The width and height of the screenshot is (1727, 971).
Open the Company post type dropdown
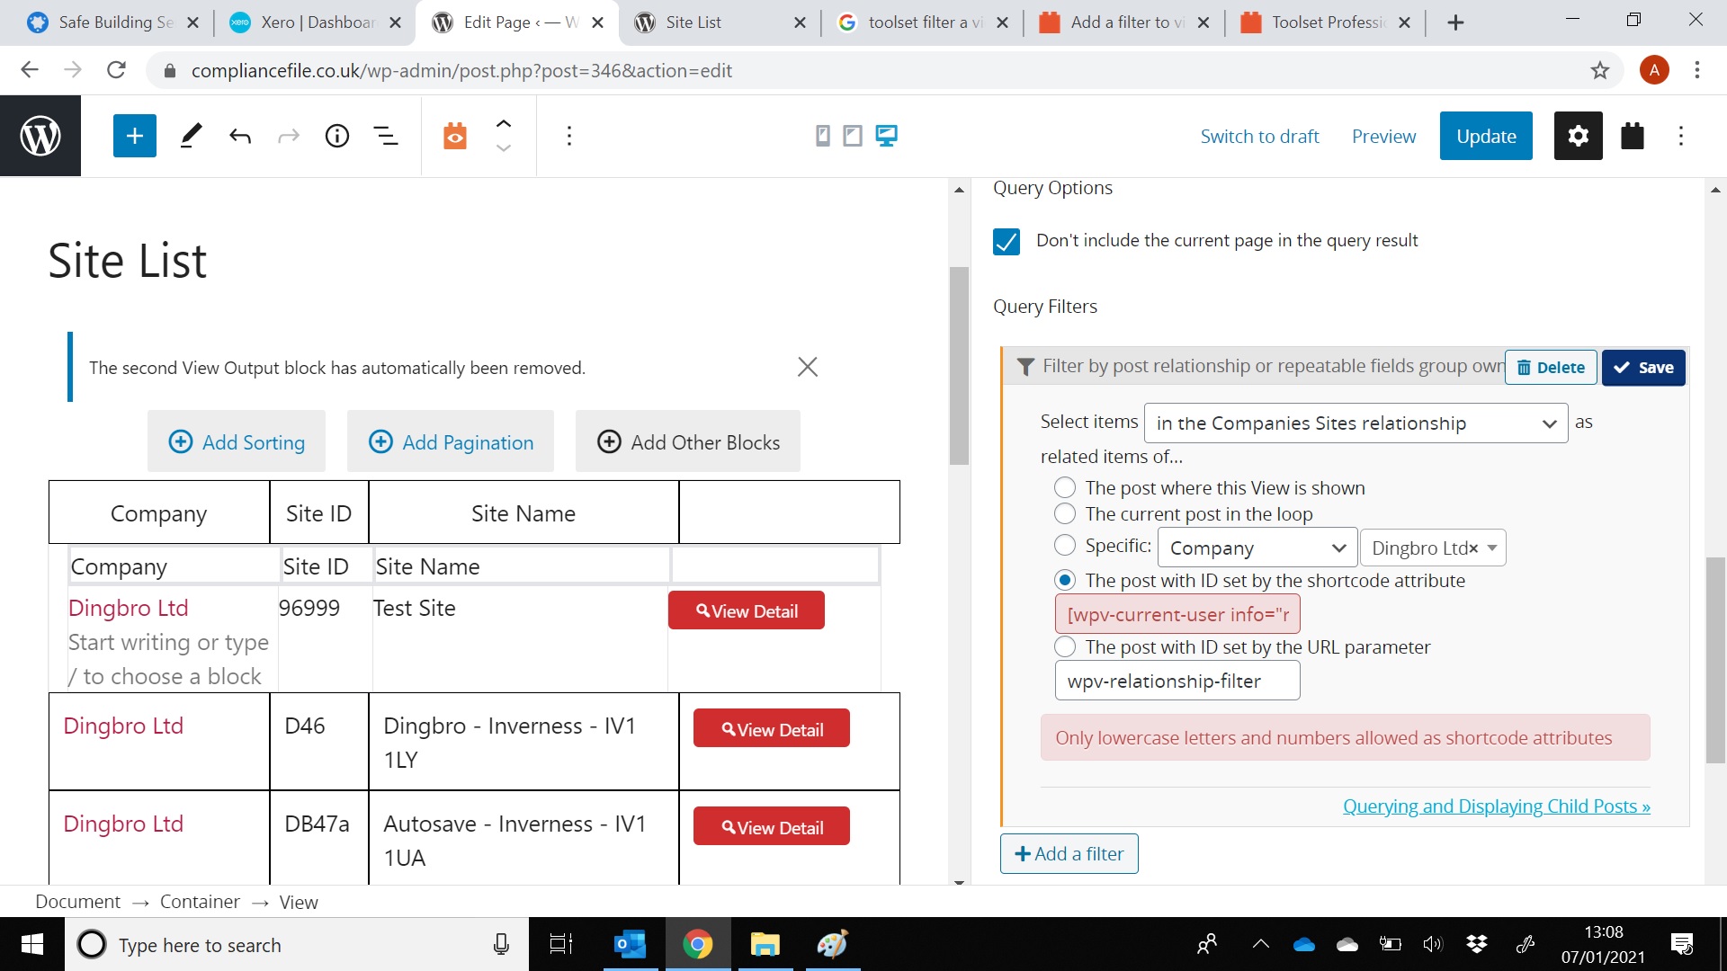[x=1257, y=548]
